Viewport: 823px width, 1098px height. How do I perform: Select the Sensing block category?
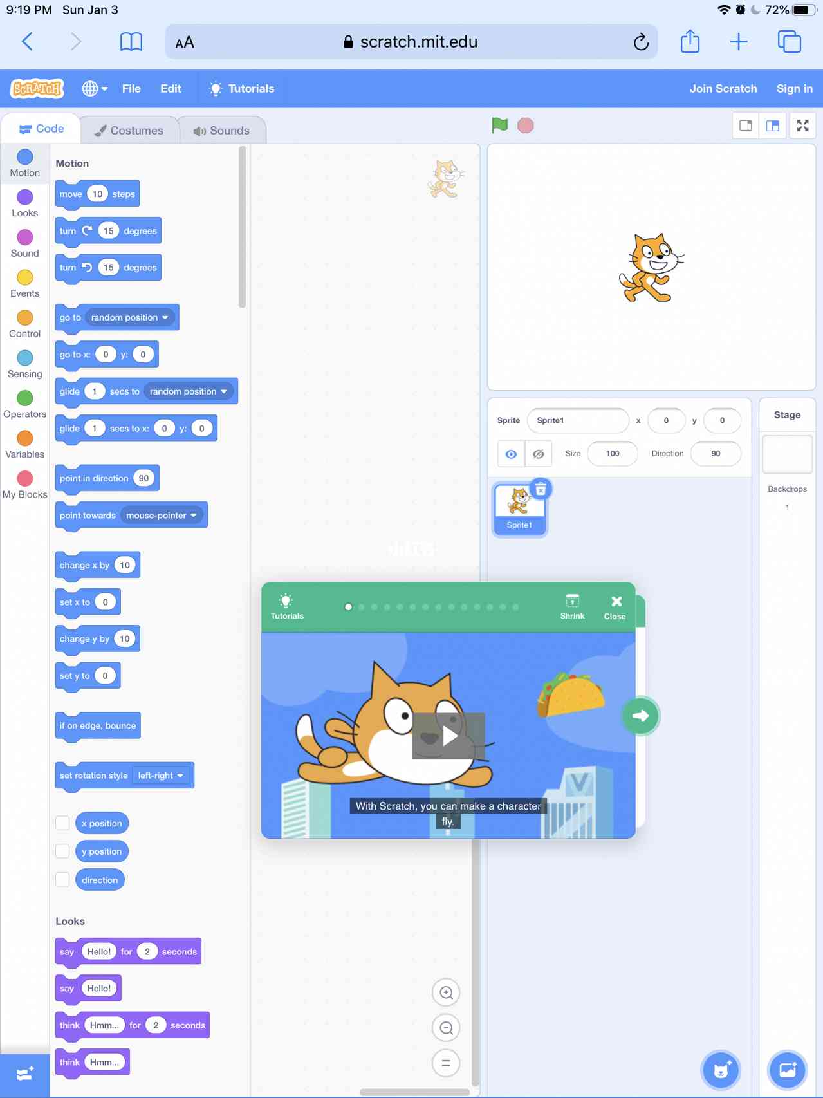[x=25, y=364]
